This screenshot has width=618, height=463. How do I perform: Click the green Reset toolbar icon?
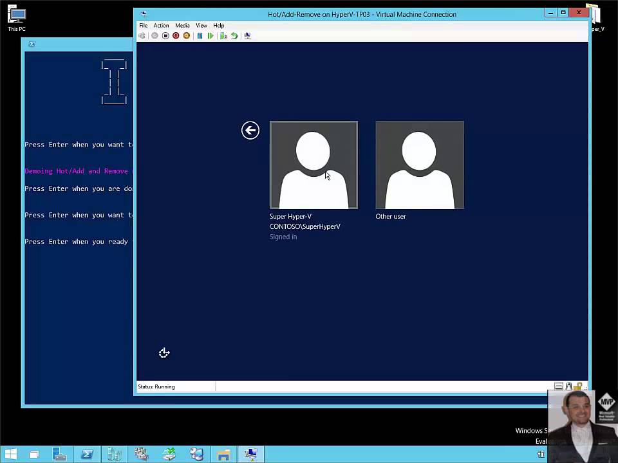tap(211, 36)
